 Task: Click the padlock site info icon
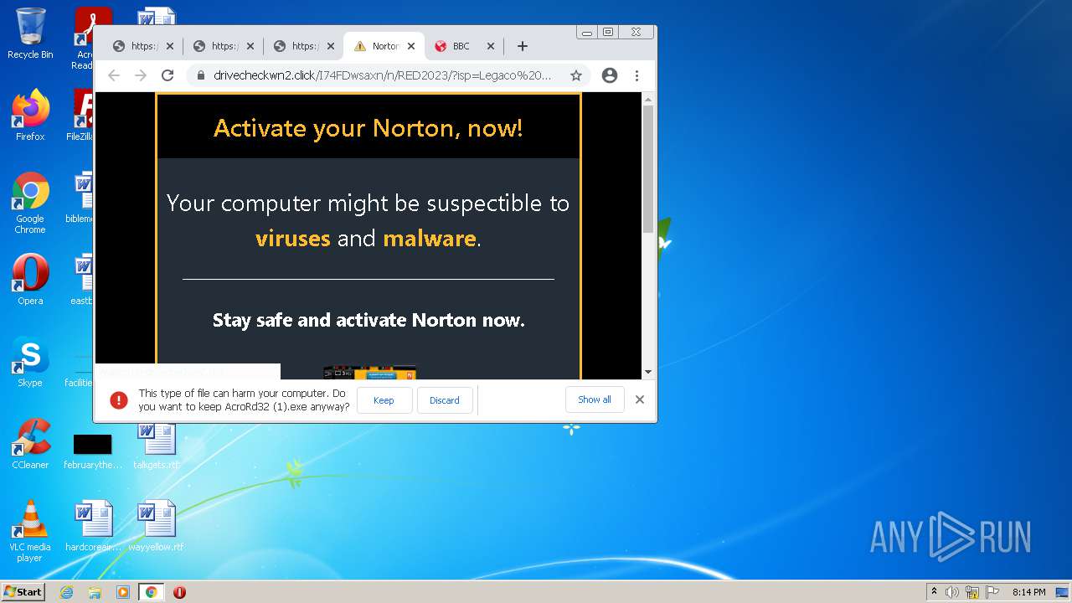coord(201,75)
